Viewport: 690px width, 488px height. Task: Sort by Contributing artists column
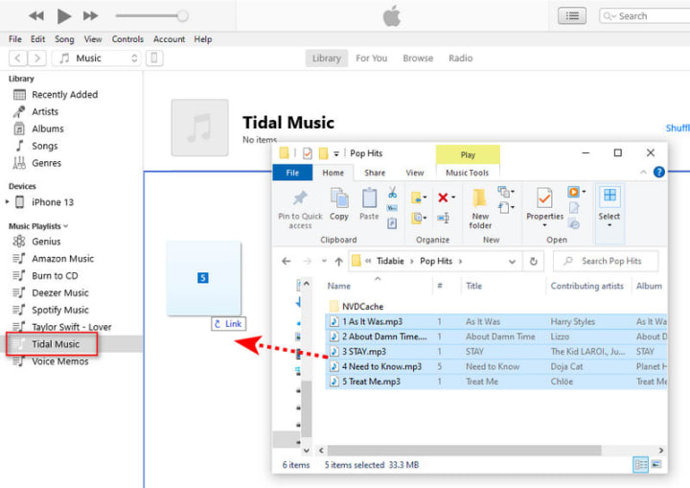(x=587, y=287)
